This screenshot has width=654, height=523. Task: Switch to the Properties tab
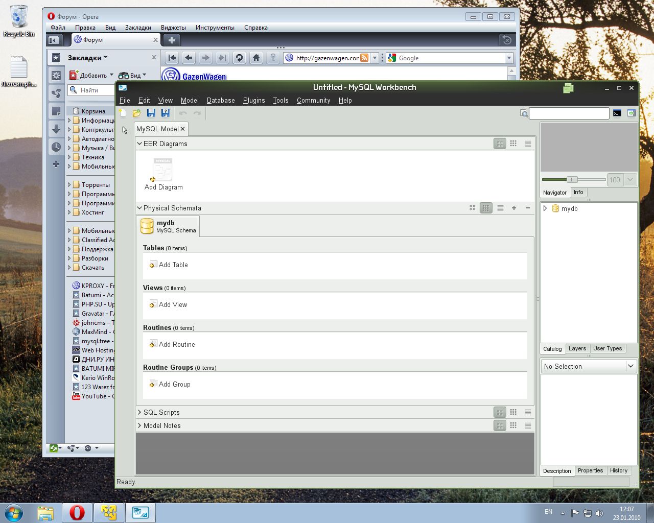coord(590,470)
